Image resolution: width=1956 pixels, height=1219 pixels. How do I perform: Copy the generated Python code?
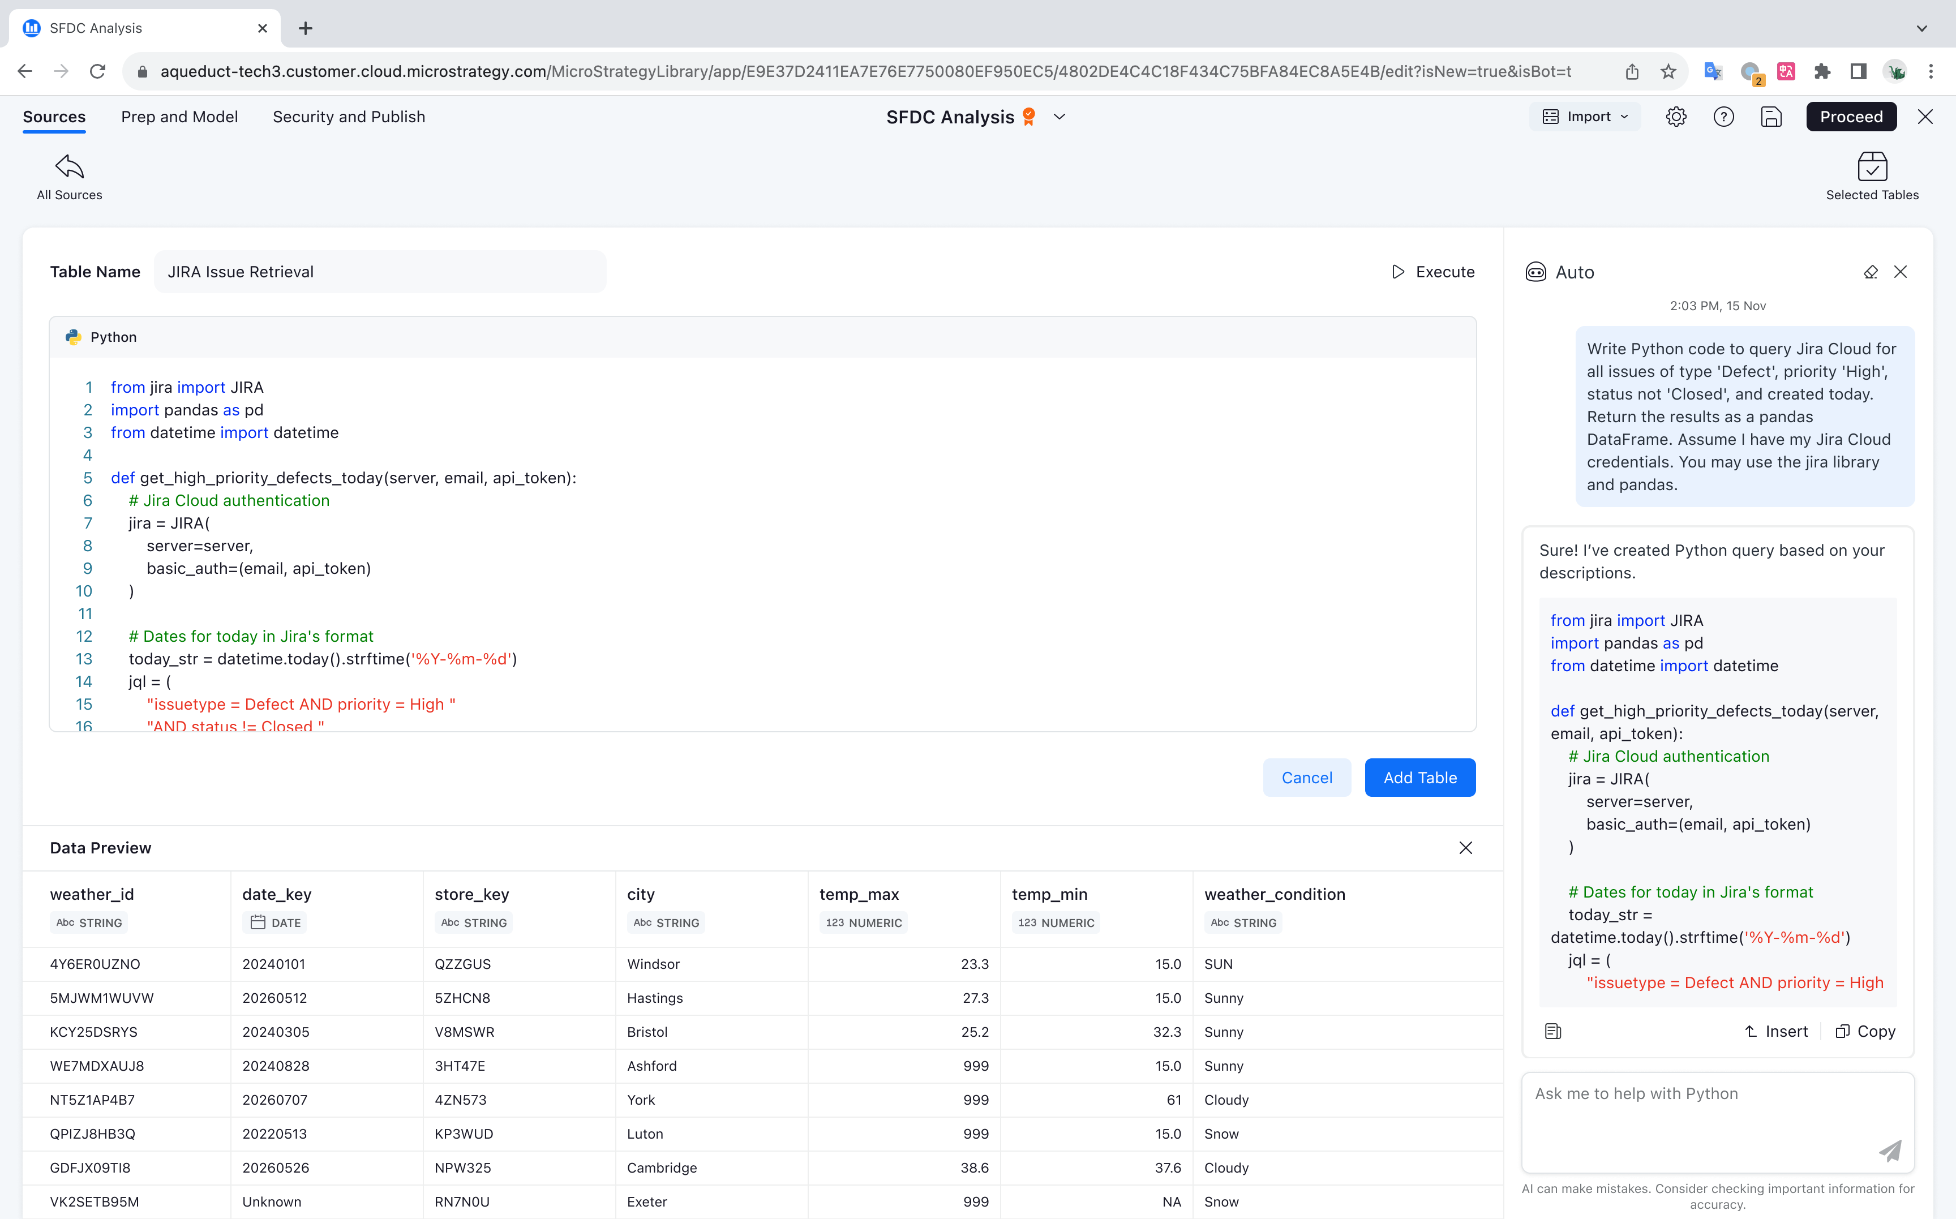point(1865,1031)
